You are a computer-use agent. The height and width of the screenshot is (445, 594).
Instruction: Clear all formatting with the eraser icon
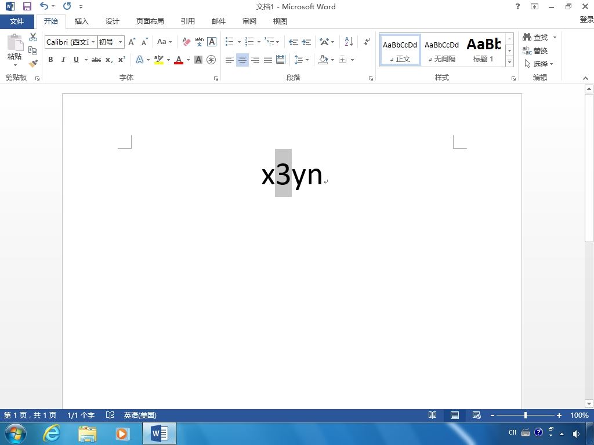pyautogui.click(x=186, y=42)
